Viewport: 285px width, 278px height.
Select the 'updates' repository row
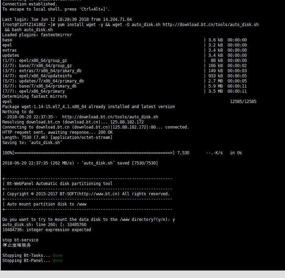click(125, 55)
